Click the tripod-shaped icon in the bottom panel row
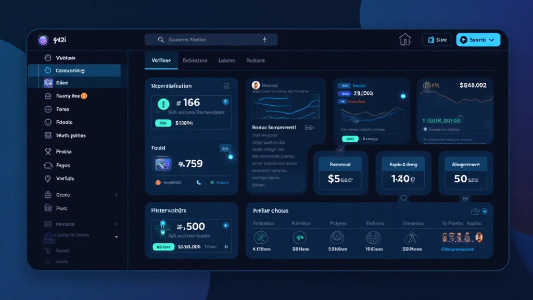This screenshot has height=300, width=533. click(412, 238)
